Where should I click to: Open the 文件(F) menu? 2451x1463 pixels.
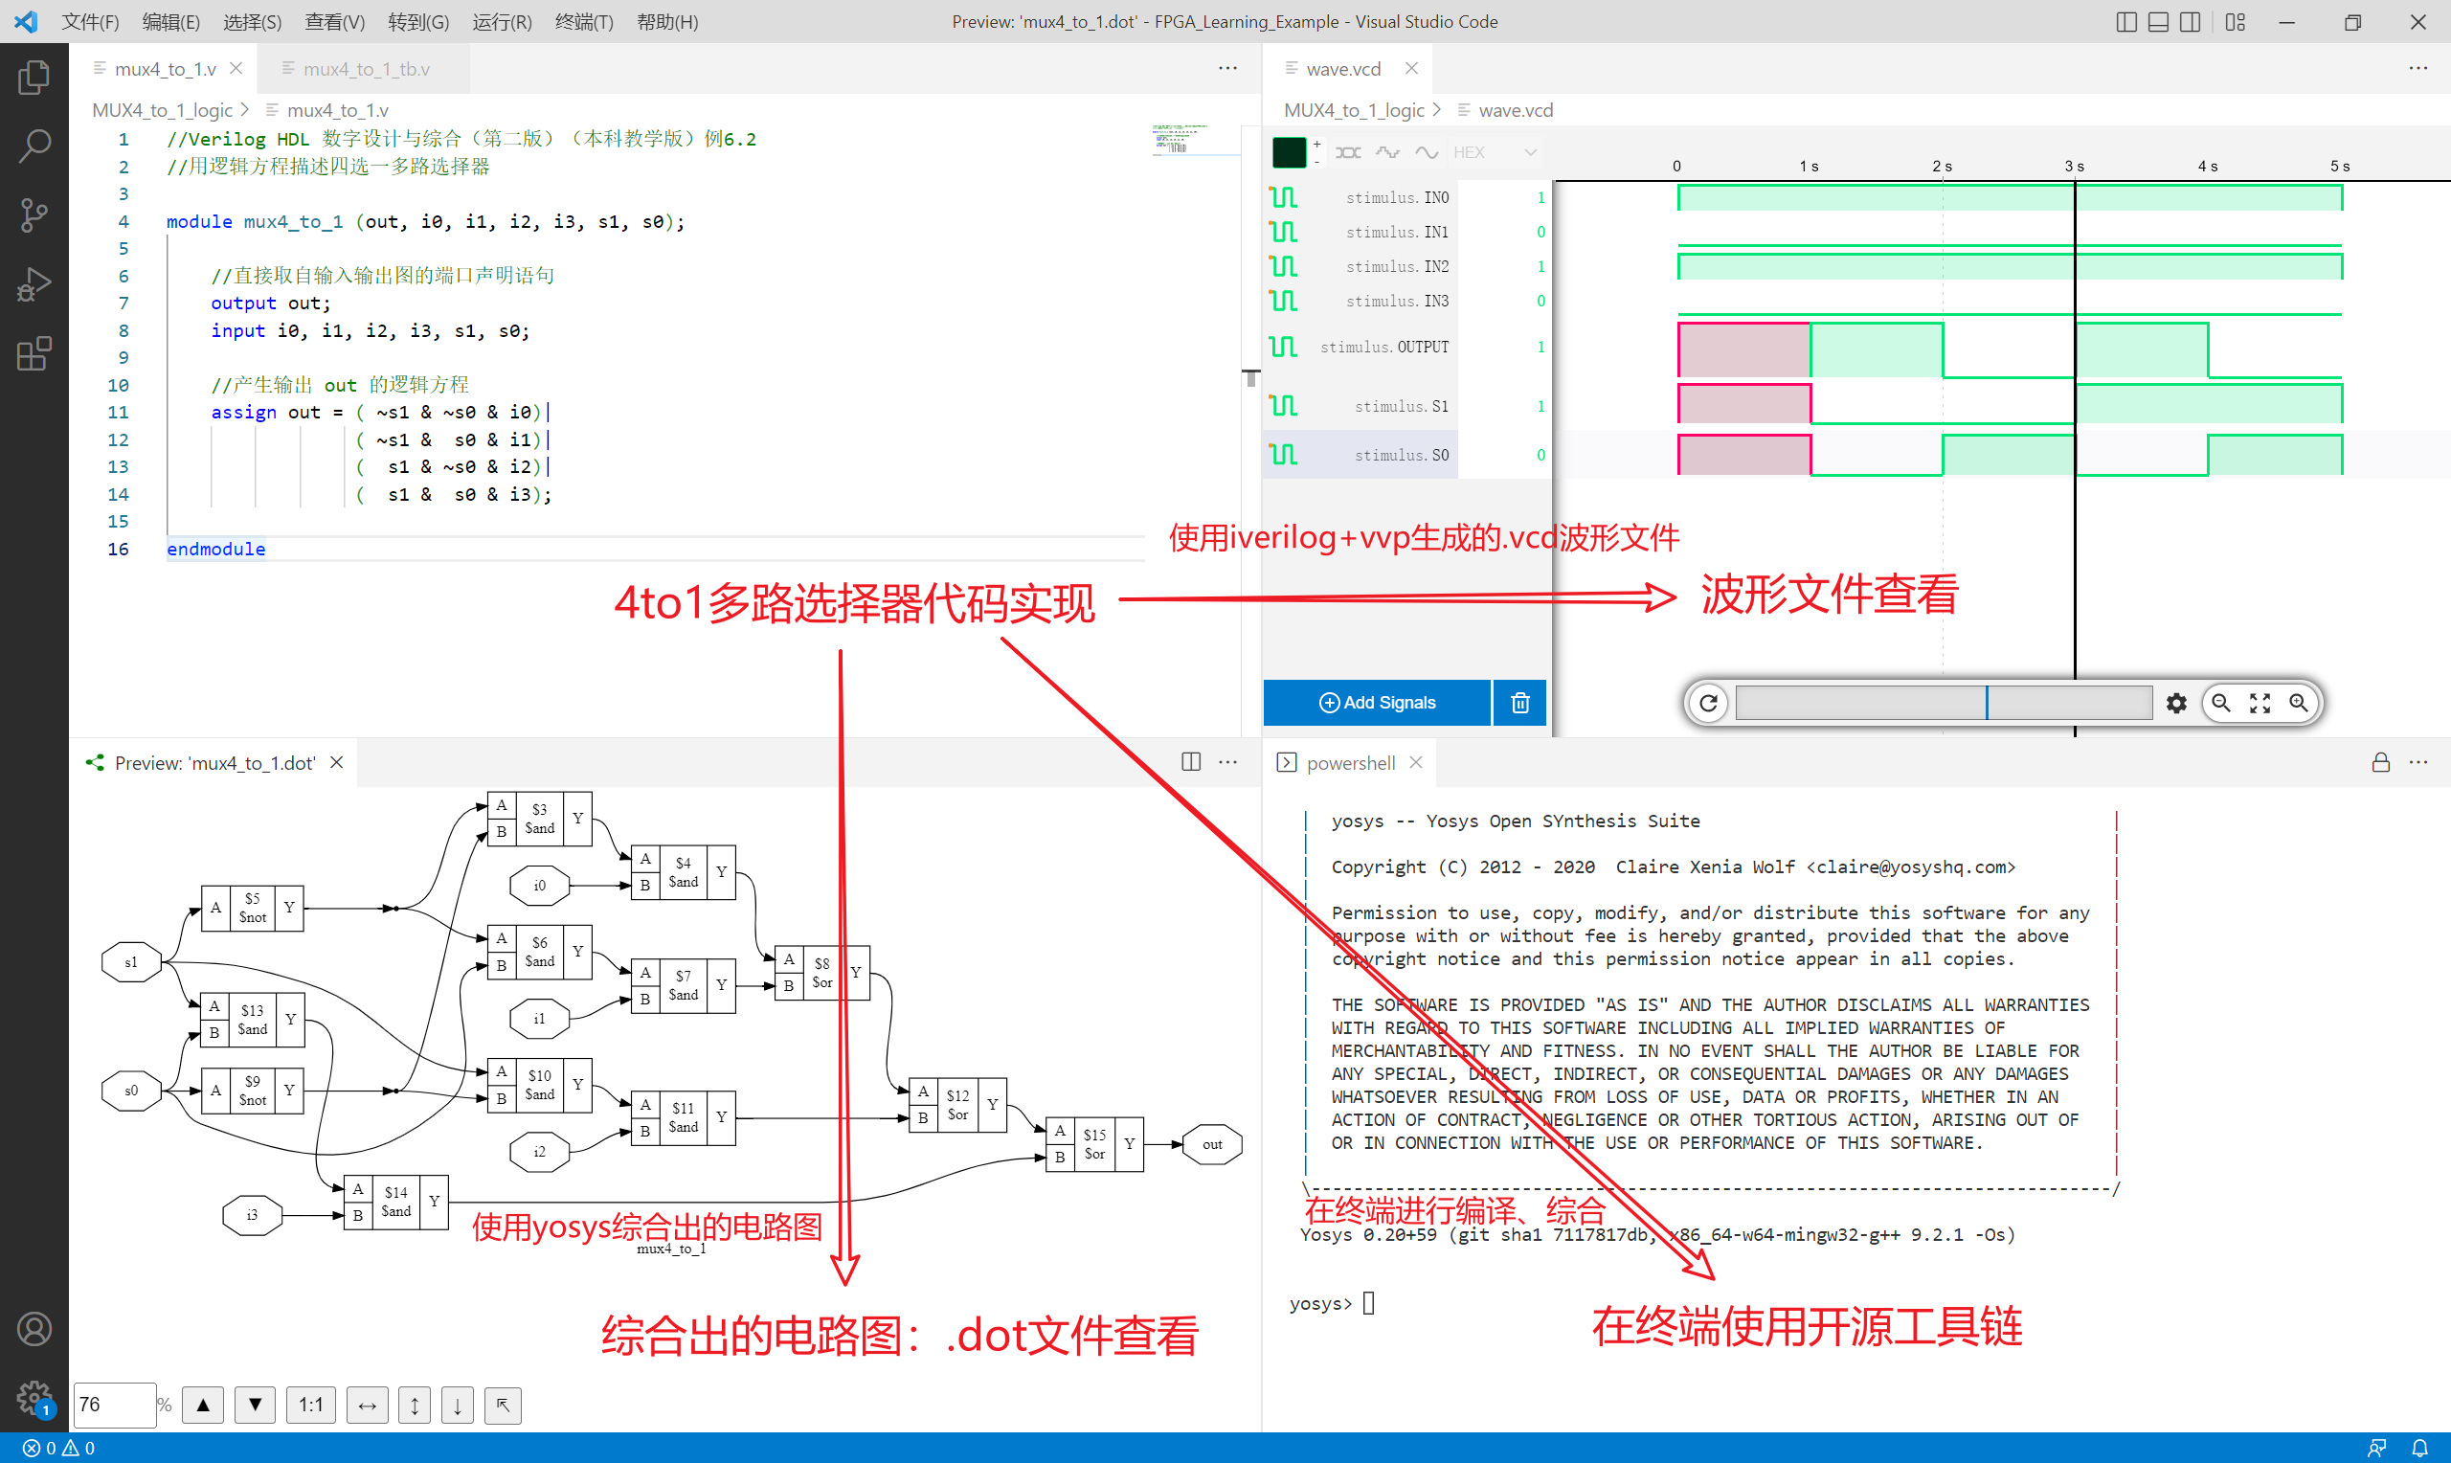tap(90, 22)
